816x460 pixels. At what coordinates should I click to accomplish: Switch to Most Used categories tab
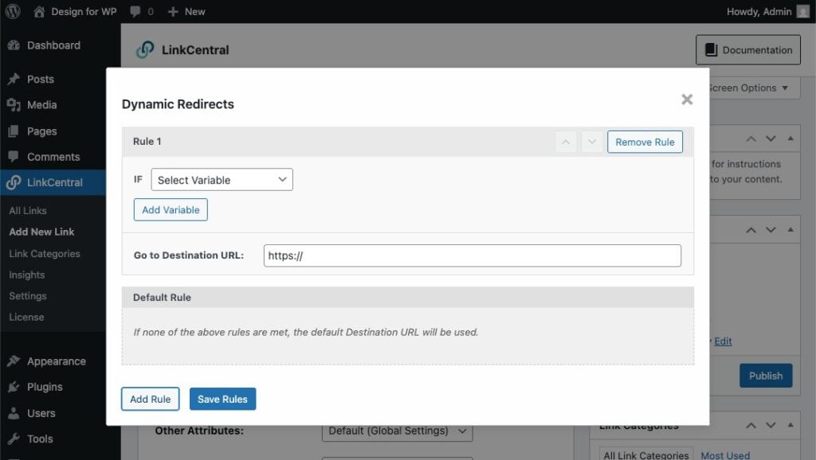click(724, 454)
